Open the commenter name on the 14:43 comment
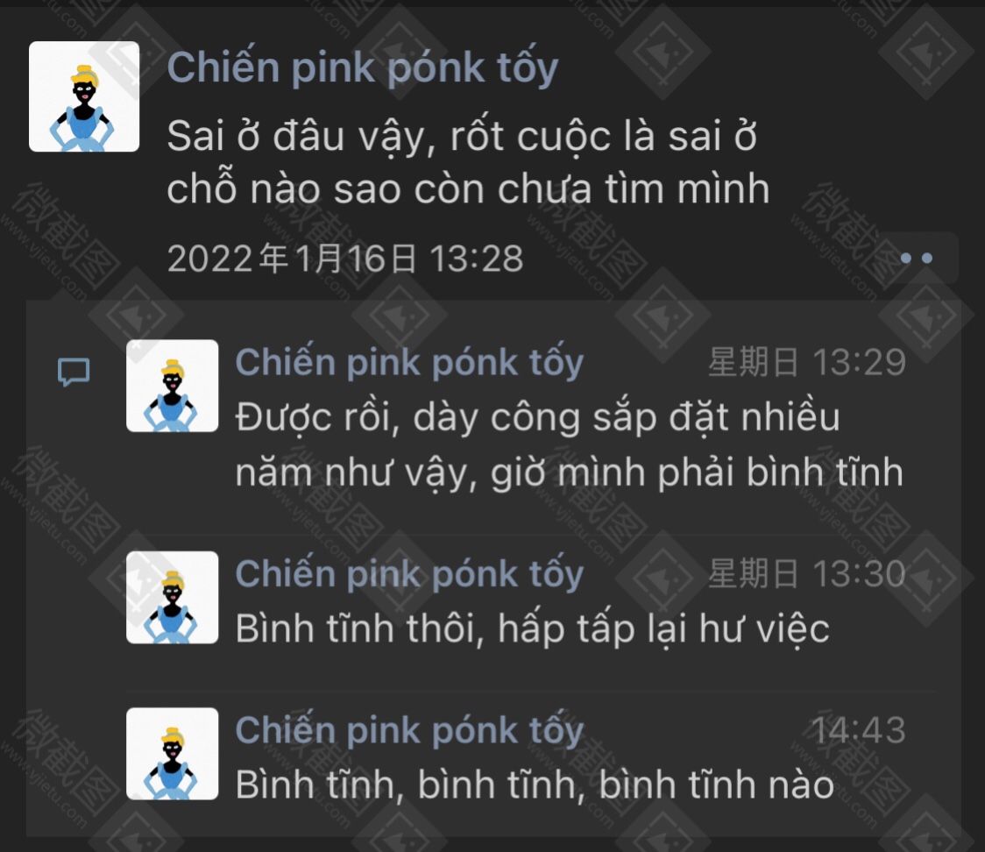 (x=409, y=731)
